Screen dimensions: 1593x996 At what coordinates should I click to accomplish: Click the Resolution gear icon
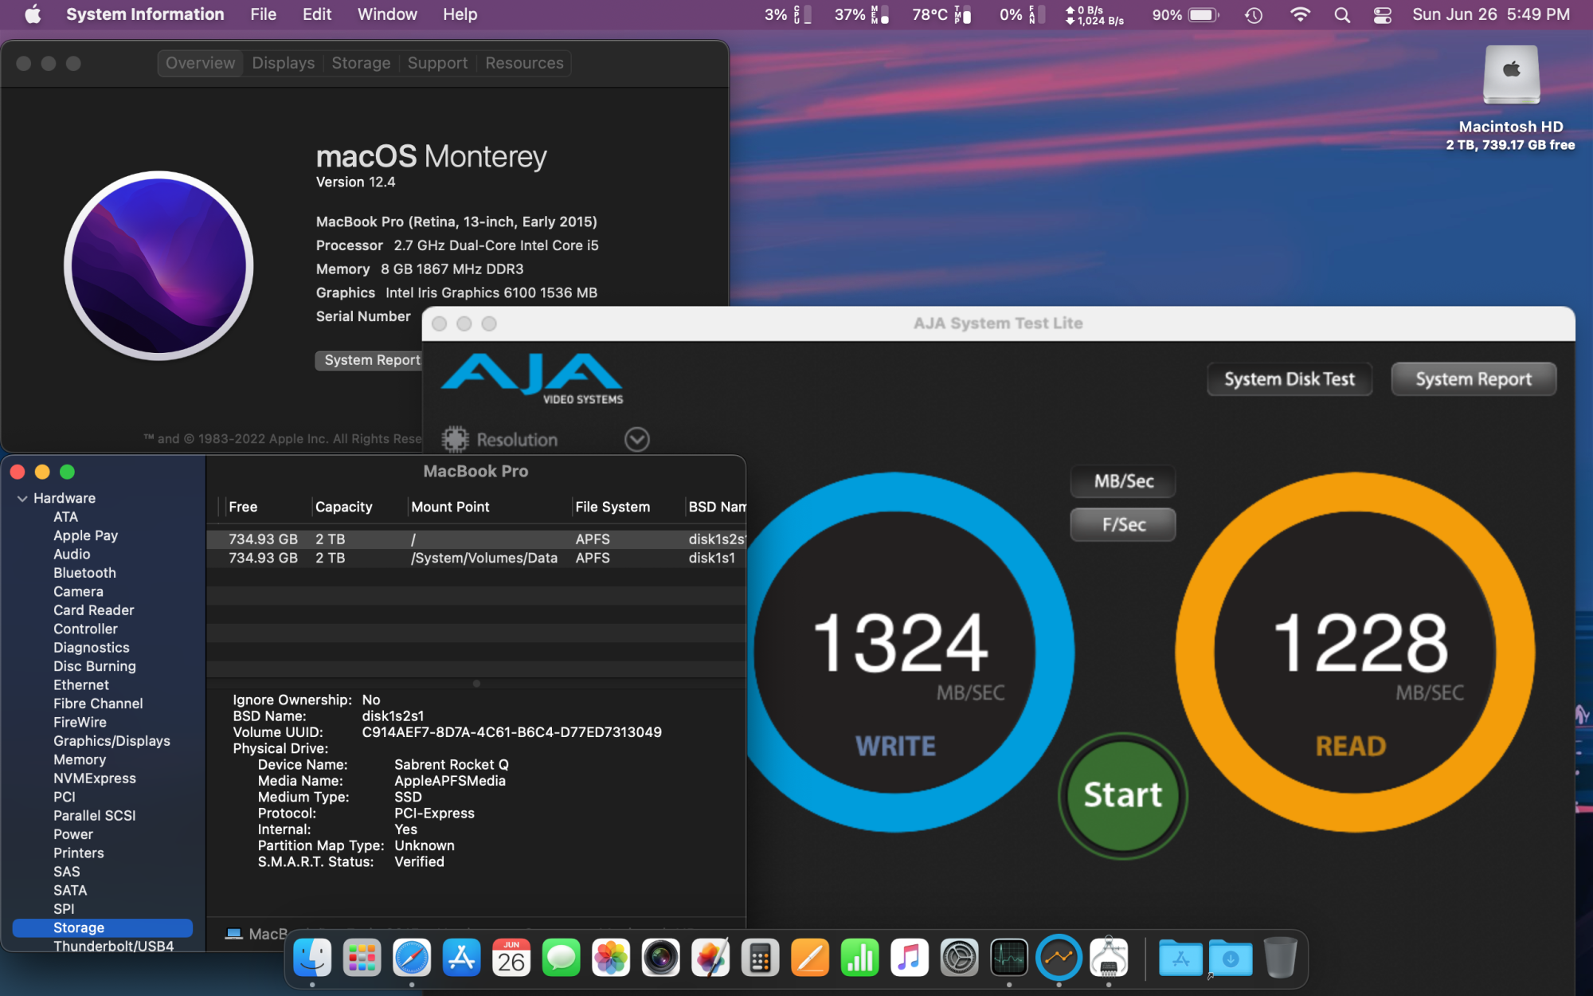click(455, 439)
